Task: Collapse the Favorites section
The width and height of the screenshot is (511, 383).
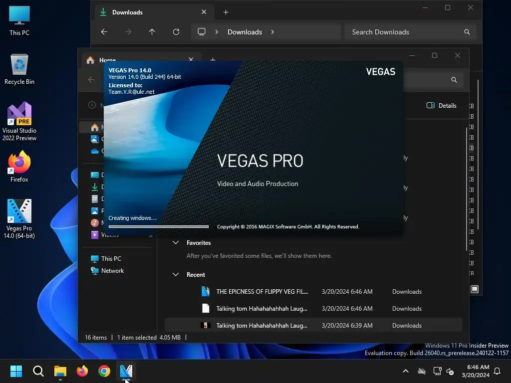Action: (176, 243)
